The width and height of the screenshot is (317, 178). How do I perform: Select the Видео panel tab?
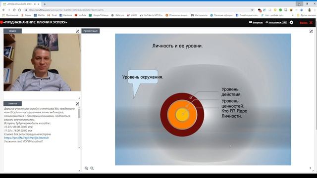click(x=12, y=31)
